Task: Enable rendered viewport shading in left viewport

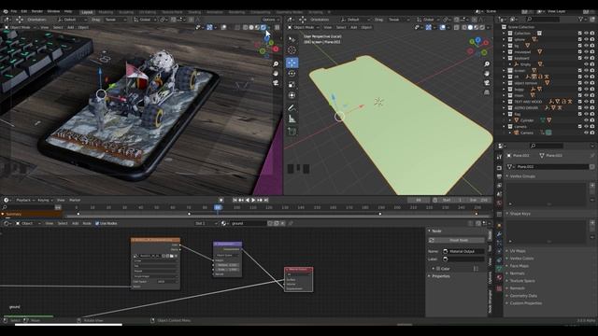Action: (263, 27)
